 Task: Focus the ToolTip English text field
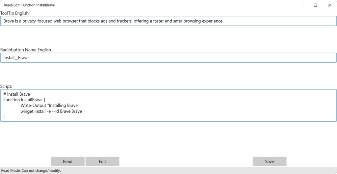point(168,21)
